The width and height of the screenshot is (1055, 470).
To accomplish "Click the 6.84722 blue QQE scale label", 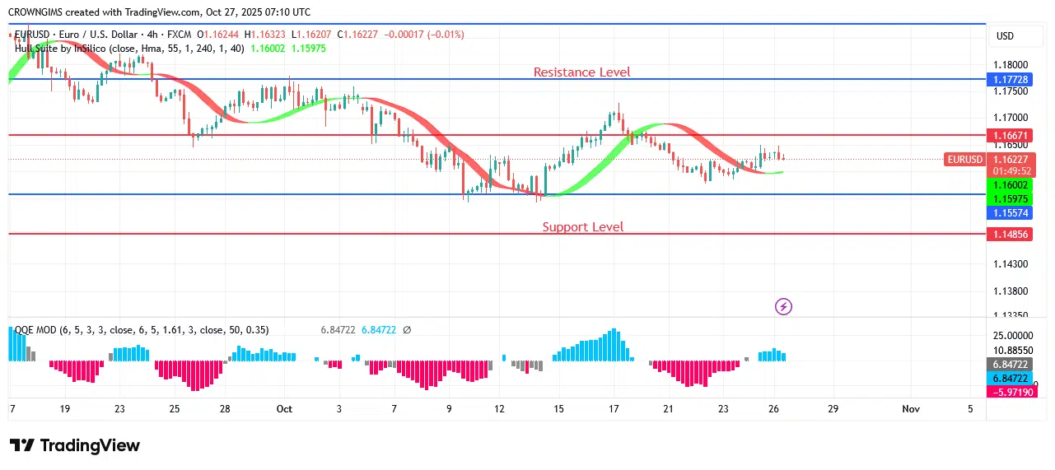I will (x=1012, y=377).
